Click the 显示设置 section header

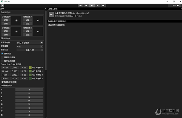click(5, 38)
